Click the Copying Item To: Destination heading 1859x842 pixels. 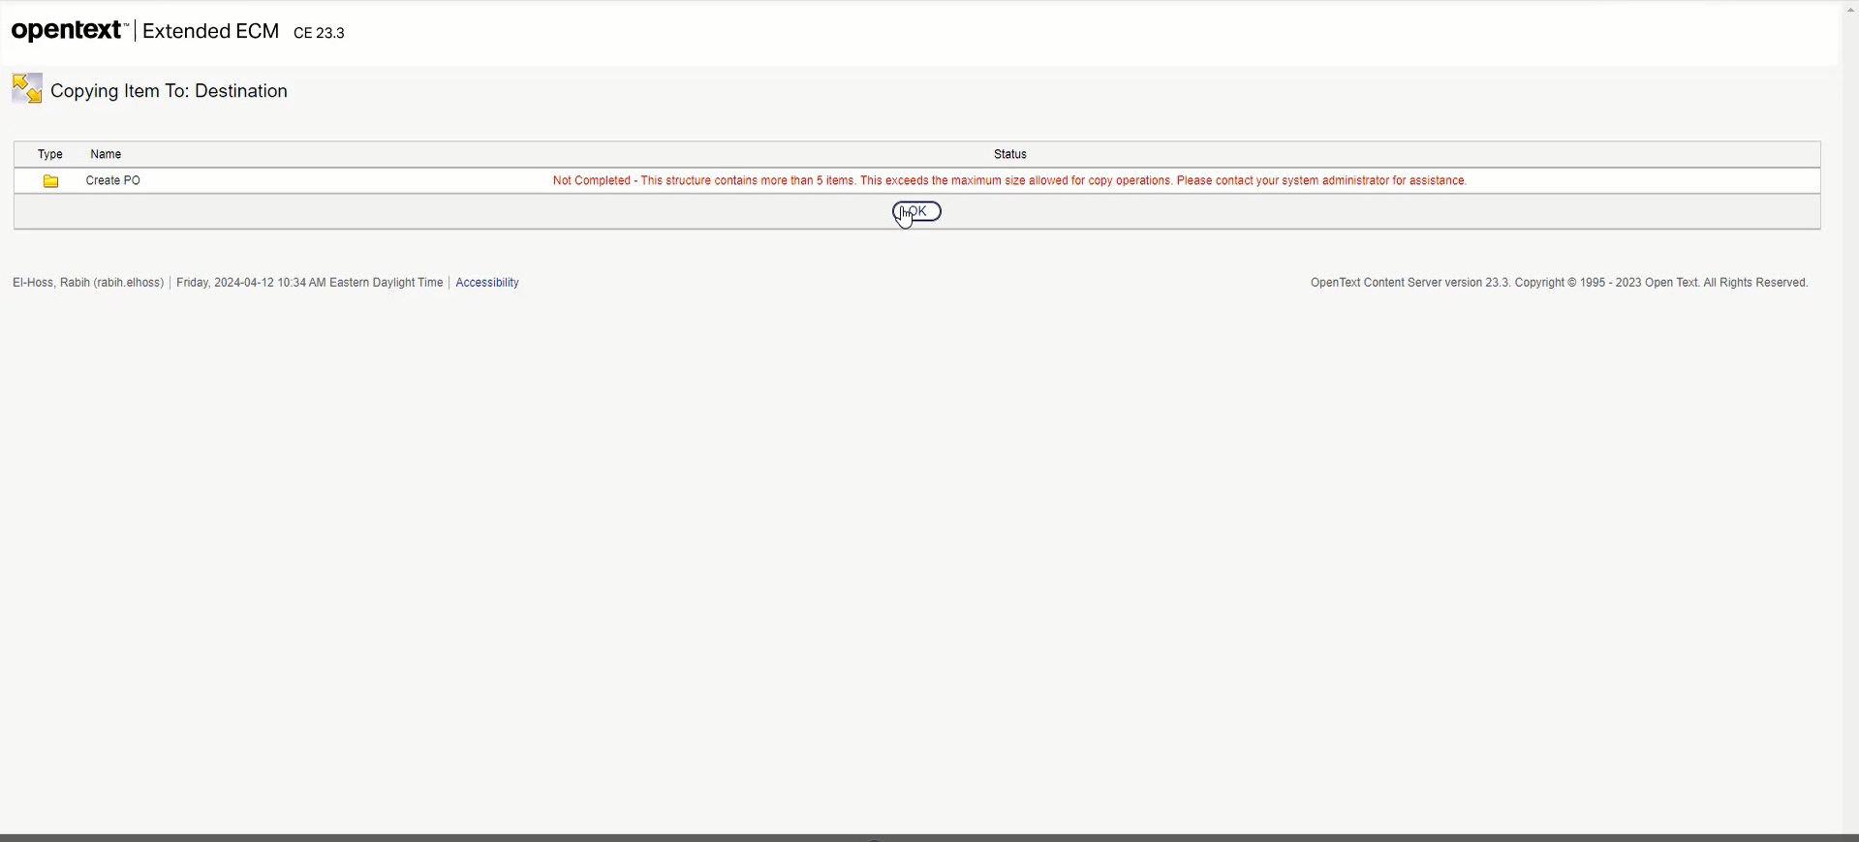coord(170,91)
